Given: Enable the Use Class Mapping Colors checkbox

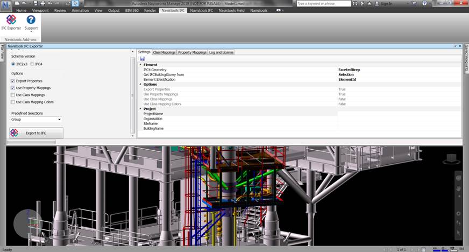Looking at the screenshot, I should [x=12, y=102].
